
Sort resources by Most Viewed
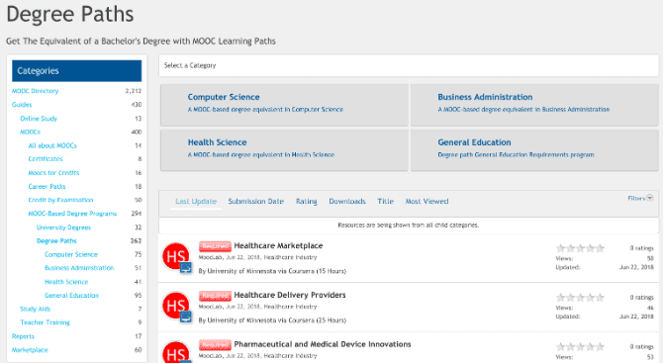(x=426, y=201)
